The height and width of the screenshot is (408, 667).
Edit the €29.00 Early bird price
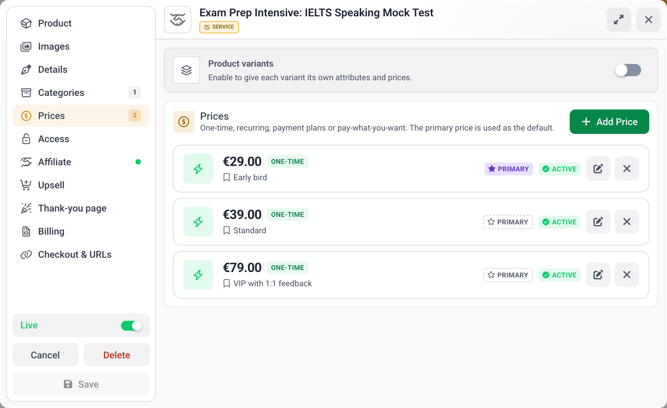[598, 169]
